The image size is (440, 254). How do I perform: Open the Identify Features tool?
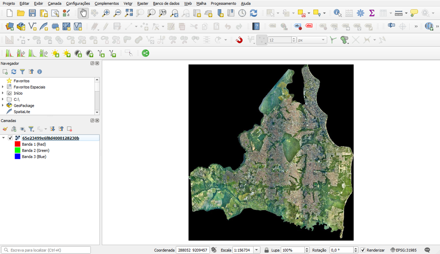point(337,13)
